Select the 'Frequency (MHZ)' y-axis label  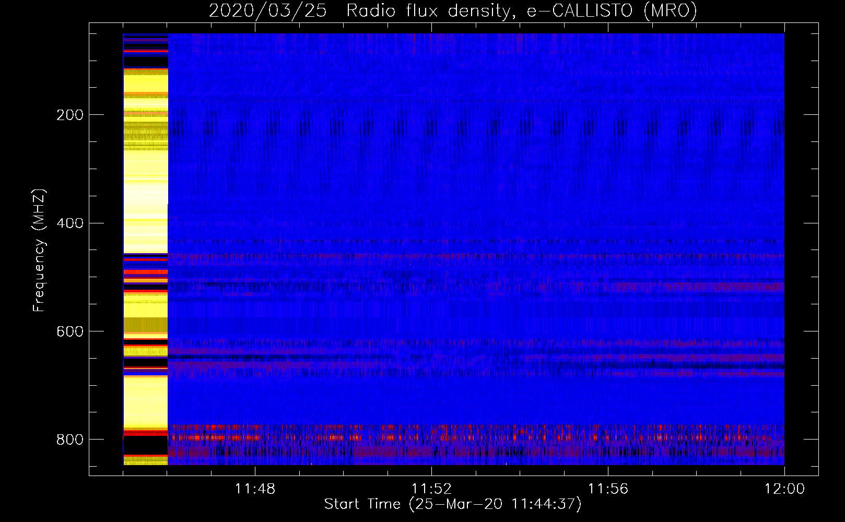point(39,250)
